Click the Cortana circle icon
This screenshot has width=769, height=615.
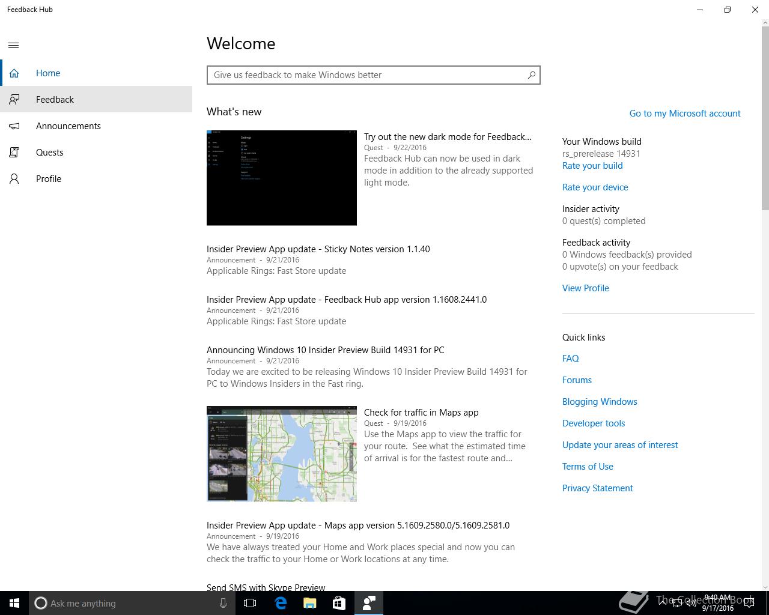40,603
